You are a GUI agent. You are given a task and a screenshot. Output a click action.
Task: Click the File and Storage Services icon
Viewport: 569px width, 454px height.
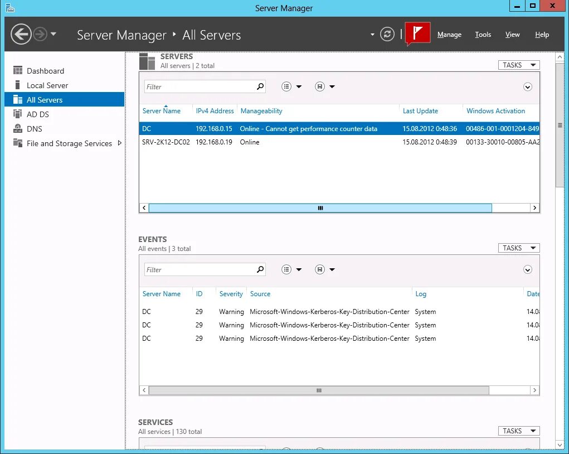(18, 143)
